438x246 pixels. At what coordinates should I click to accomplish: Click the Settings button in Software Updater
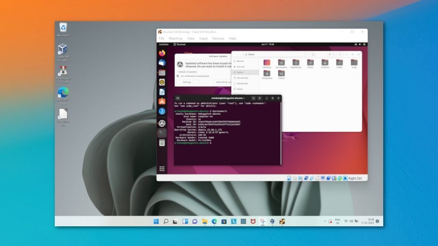[188, 82]
